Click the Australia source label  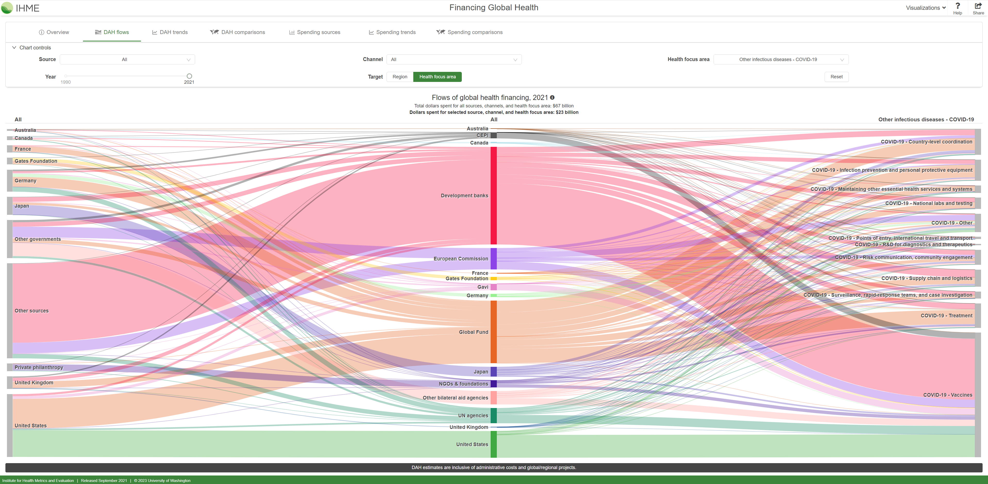[25, 130]
